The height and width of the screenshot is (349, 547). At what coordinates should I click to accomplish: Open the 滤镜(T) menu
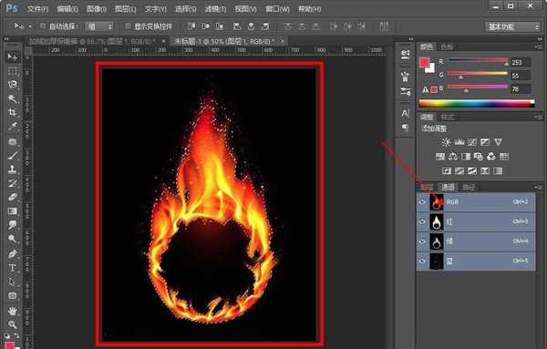(215, 9)
